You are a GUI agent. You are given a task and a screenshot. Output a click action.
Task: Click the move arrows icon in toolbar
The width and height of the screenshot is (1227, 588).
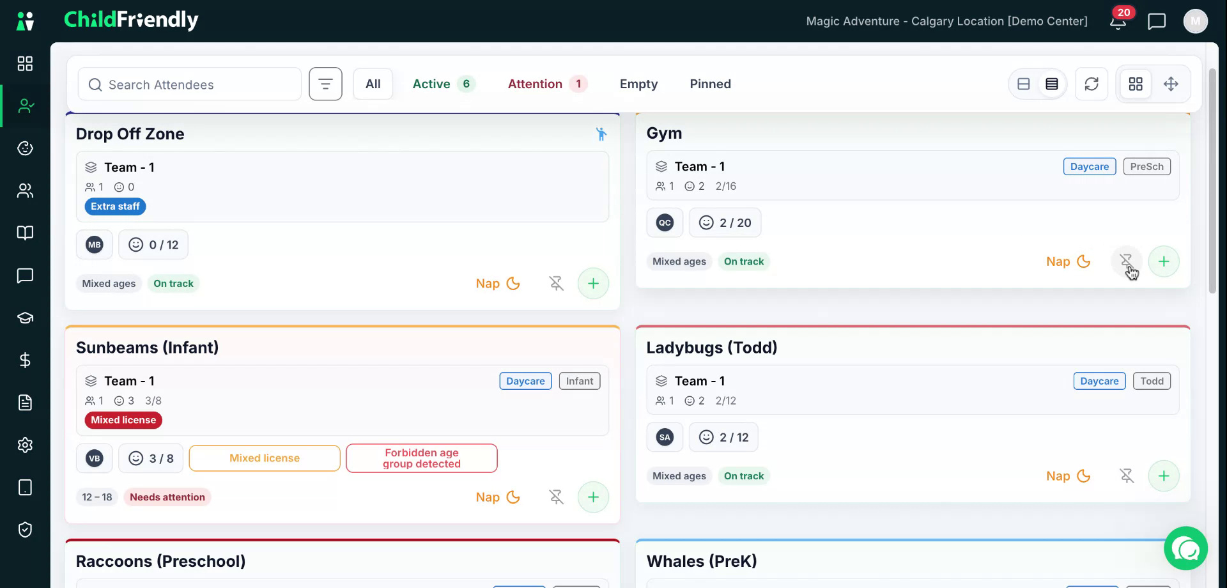pyautogui.click(x=1171, y=84)
